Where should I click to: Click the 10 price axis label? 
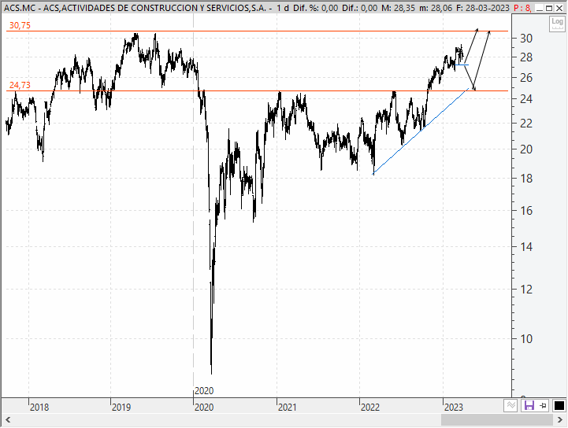(526, 339)
